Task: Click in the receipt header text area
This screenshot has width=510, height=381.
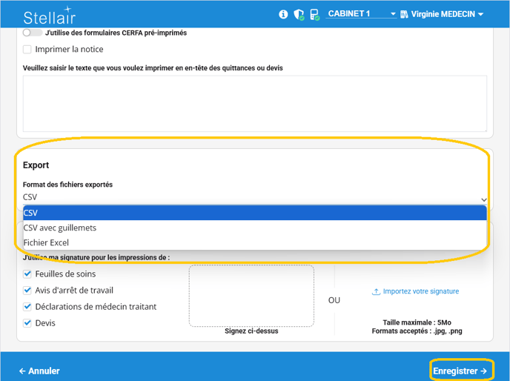Action: click(x=254, y=103)
